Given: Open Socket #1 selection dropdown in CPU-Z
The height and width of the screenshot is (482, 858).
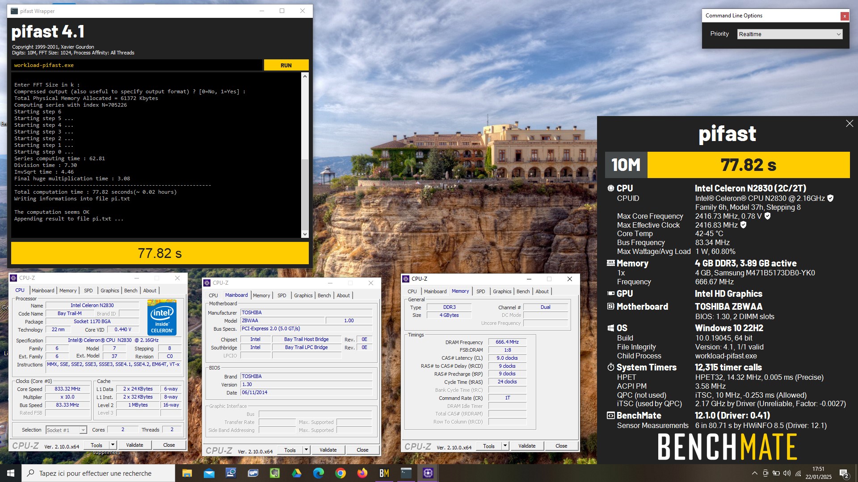Looking at the screenshot, I should click(x=66, y=430).
